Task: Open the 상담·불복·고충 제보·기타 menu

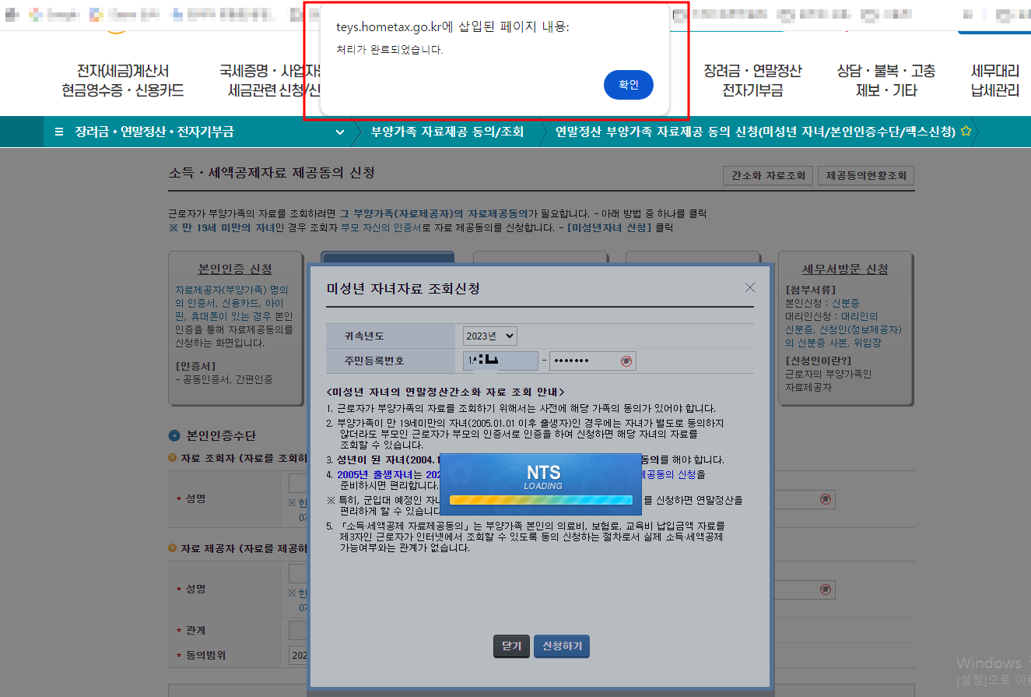Action: tap(886, 81)
